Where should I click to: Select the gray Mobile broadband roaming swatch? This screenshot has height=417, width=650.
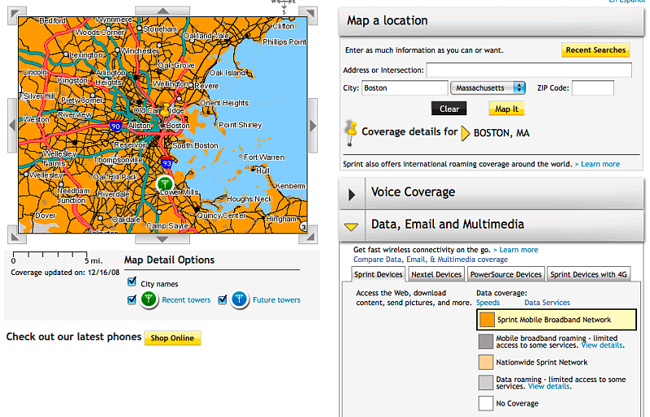(x=486, y=342)
